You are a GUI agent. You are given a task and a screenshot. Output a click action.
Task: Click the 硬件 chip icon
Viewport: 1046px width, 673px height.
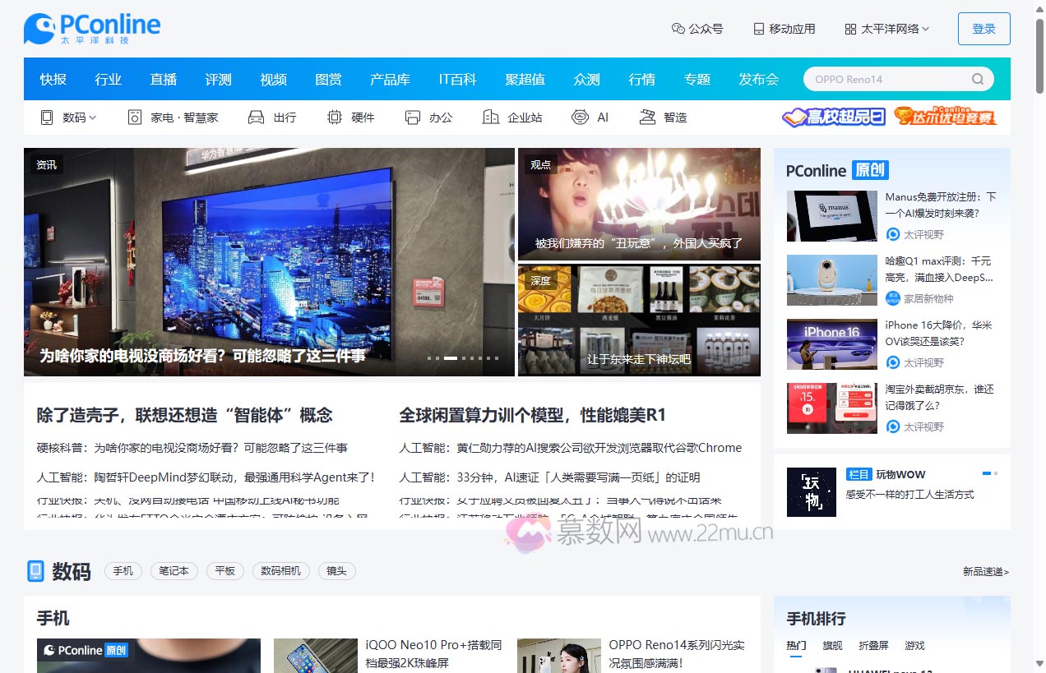pyautogui.click(x=334, y=118)
